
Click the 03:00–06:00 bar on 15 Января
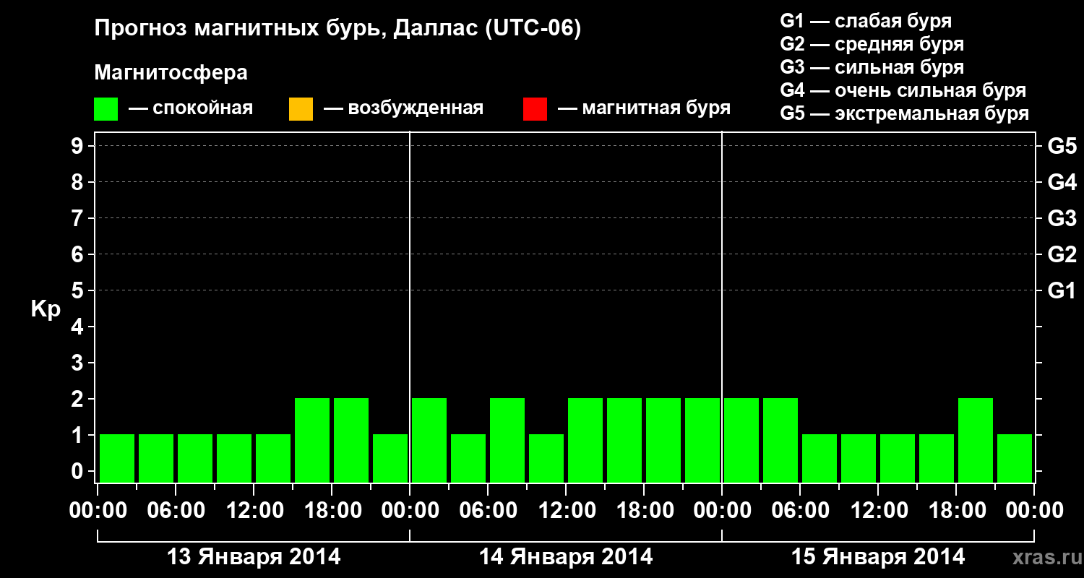[780, 440]
